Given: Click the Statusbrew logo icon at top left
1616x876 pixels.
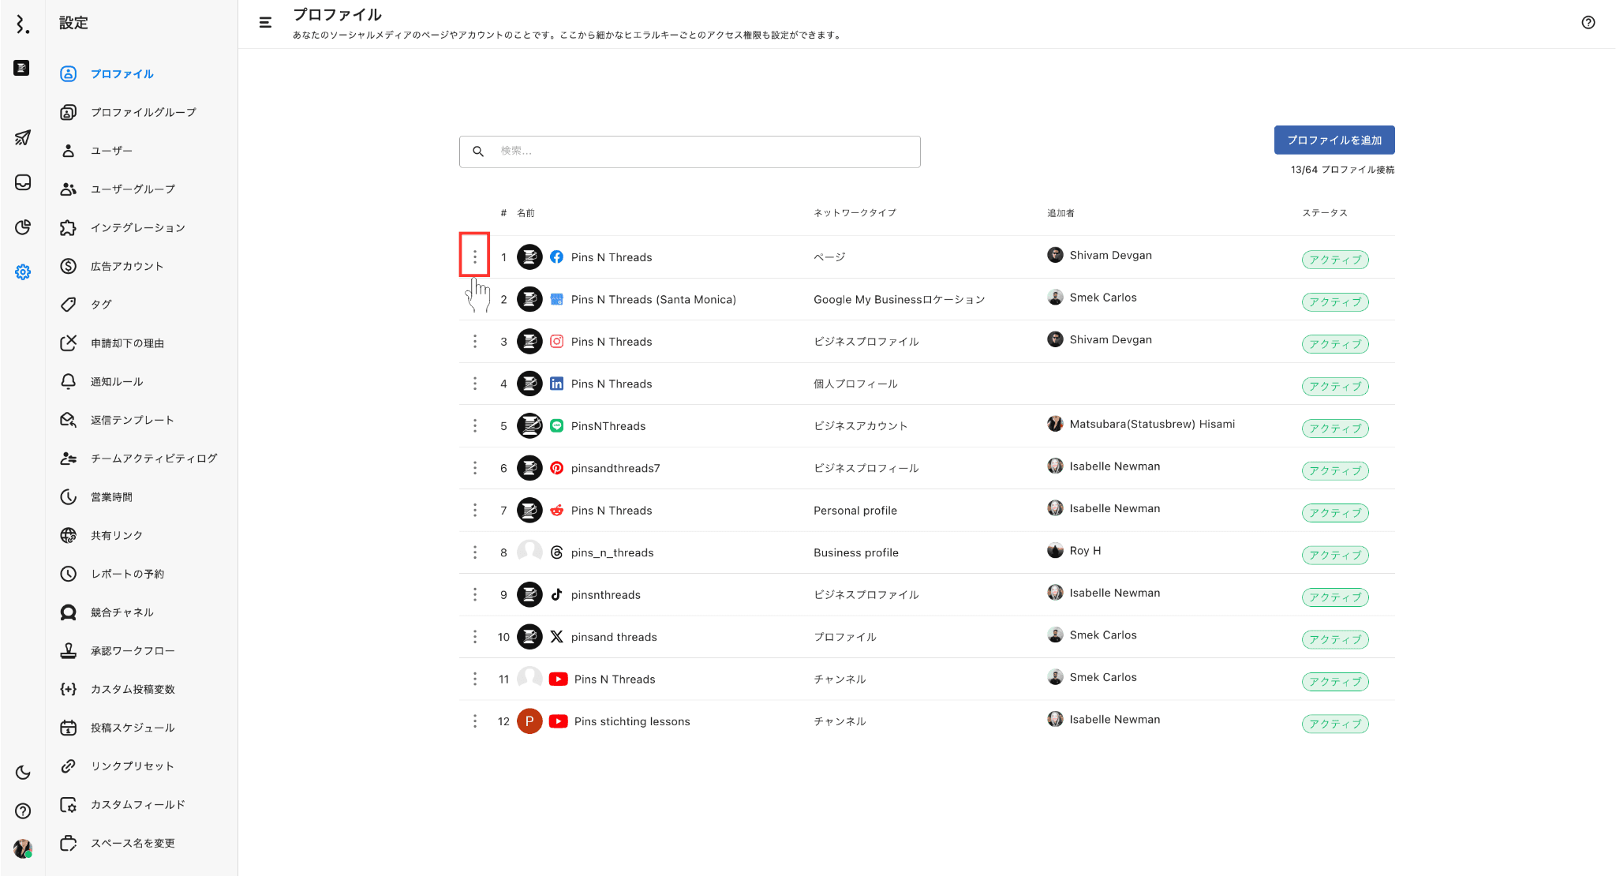Looking at the screenshot, I should 23,24.
